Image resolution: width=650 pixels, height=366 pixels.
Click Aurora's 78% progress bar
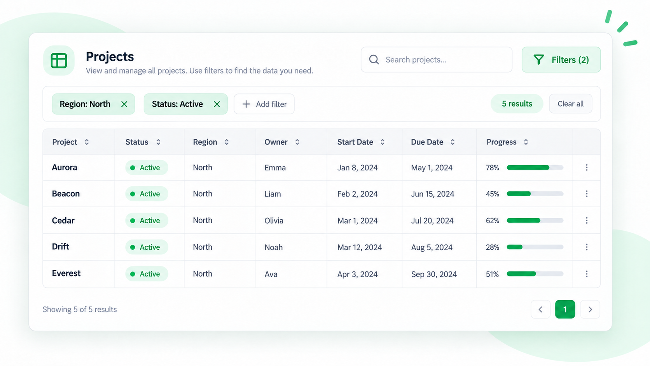(535, 168)
